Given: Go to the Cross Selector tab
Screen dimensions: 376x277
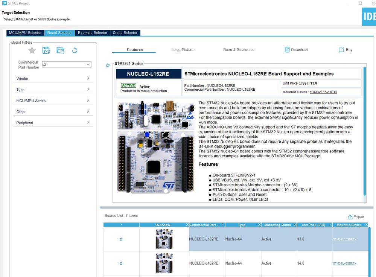Looking at the screenshot, I should tap(125, 33).
